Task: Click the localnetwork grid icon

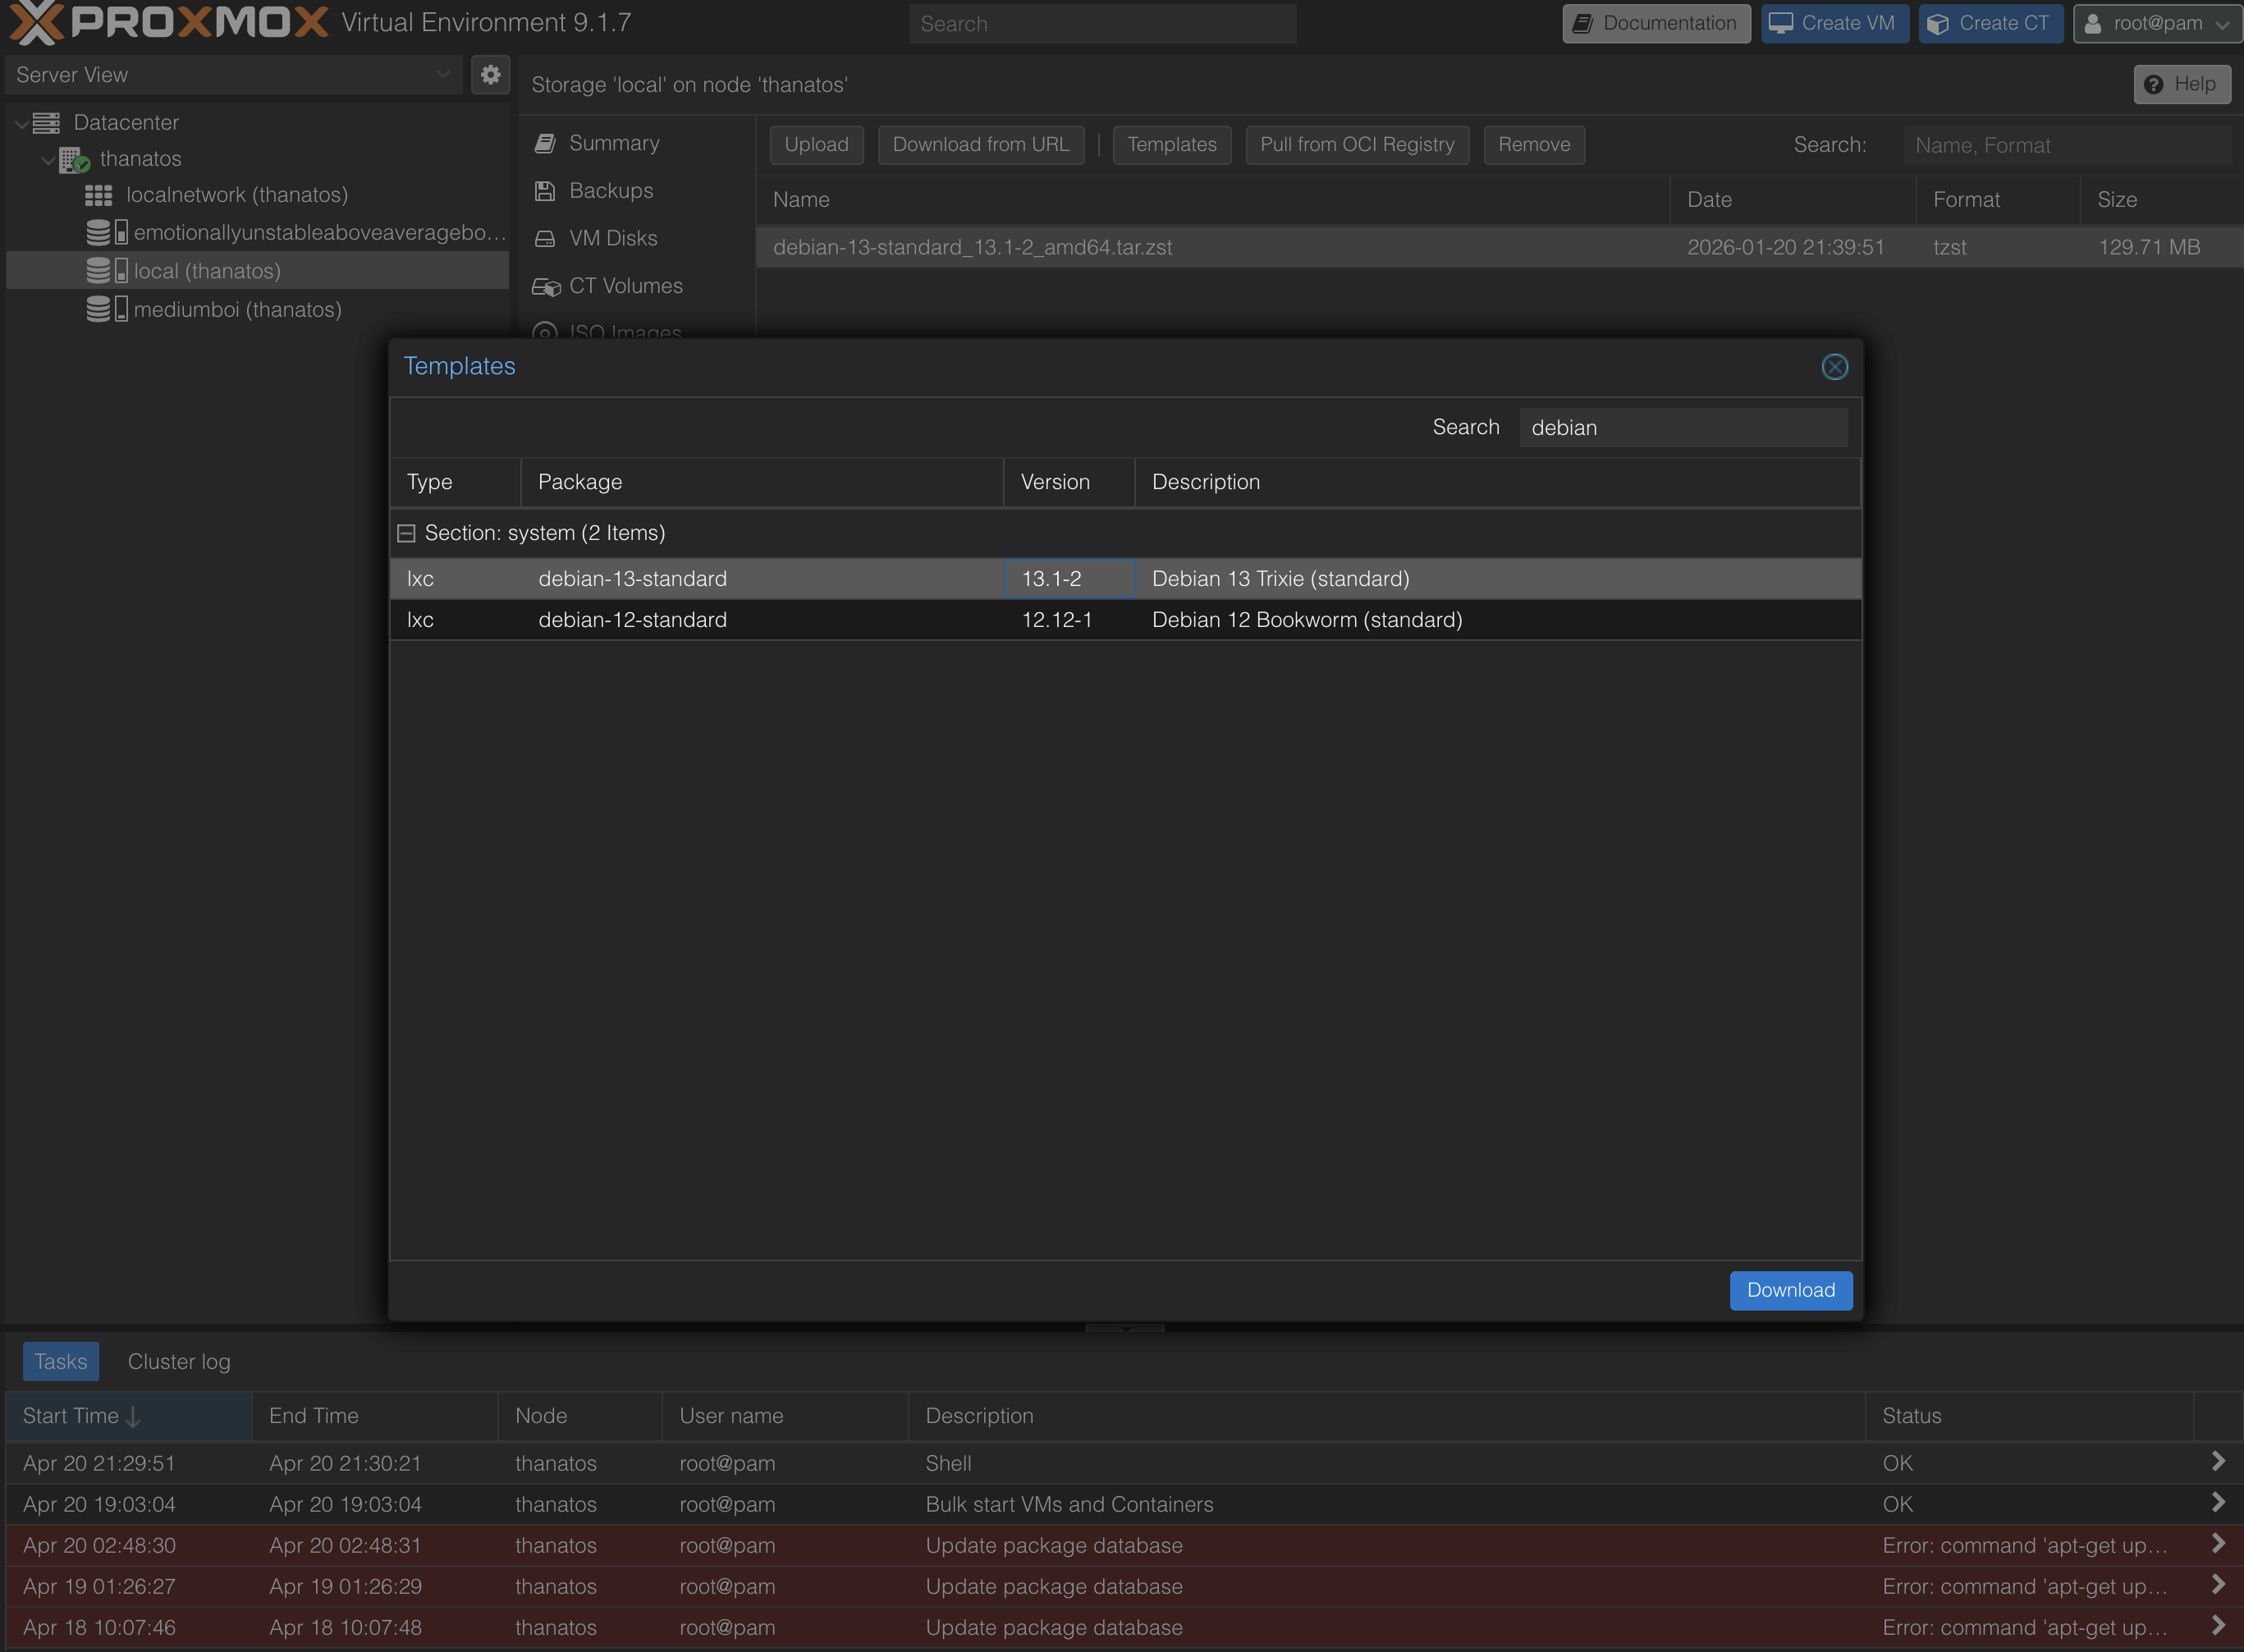Action: (98, 195)
